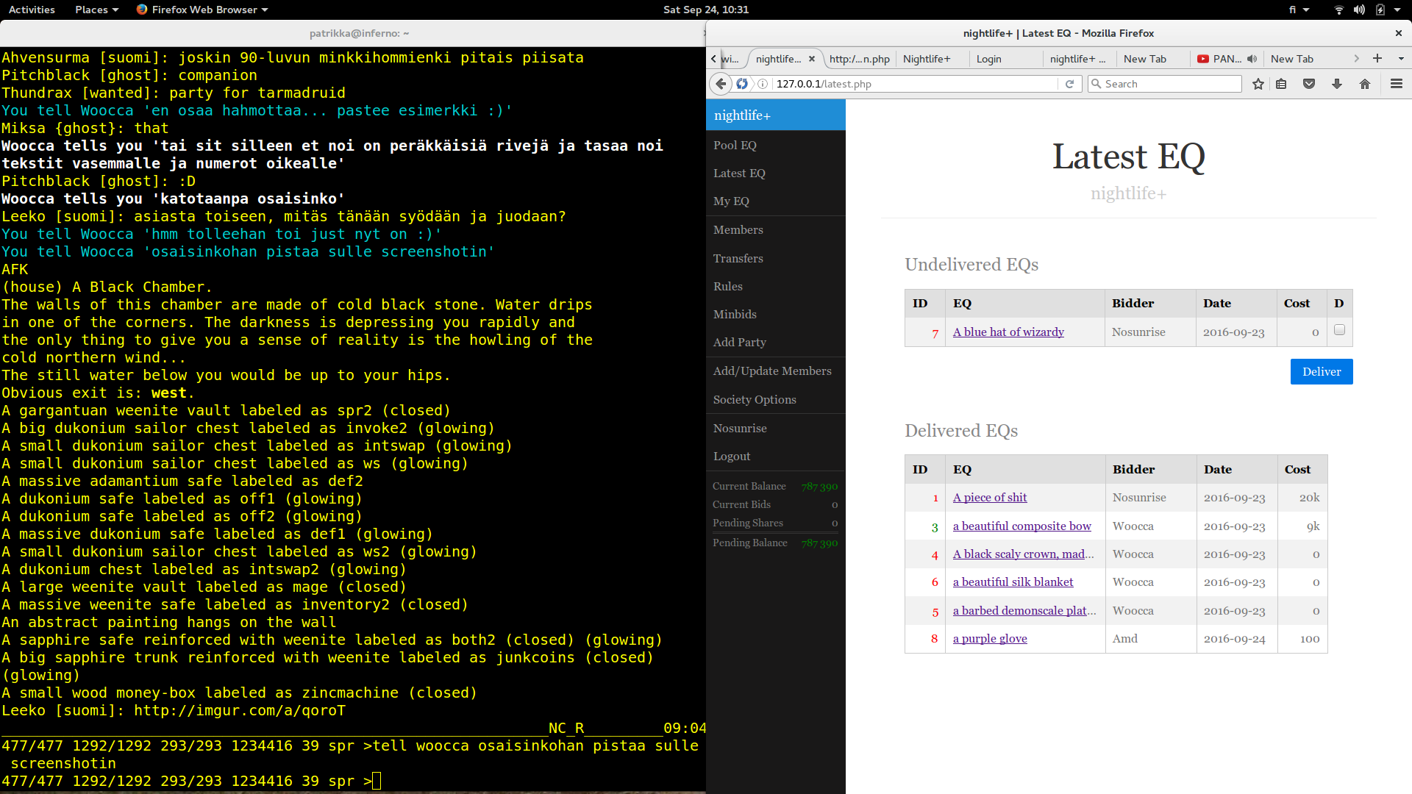The width and height of the screenshot is (1412, 794).
Task: Open Rules in the sidebar
Action: [727, 287]
